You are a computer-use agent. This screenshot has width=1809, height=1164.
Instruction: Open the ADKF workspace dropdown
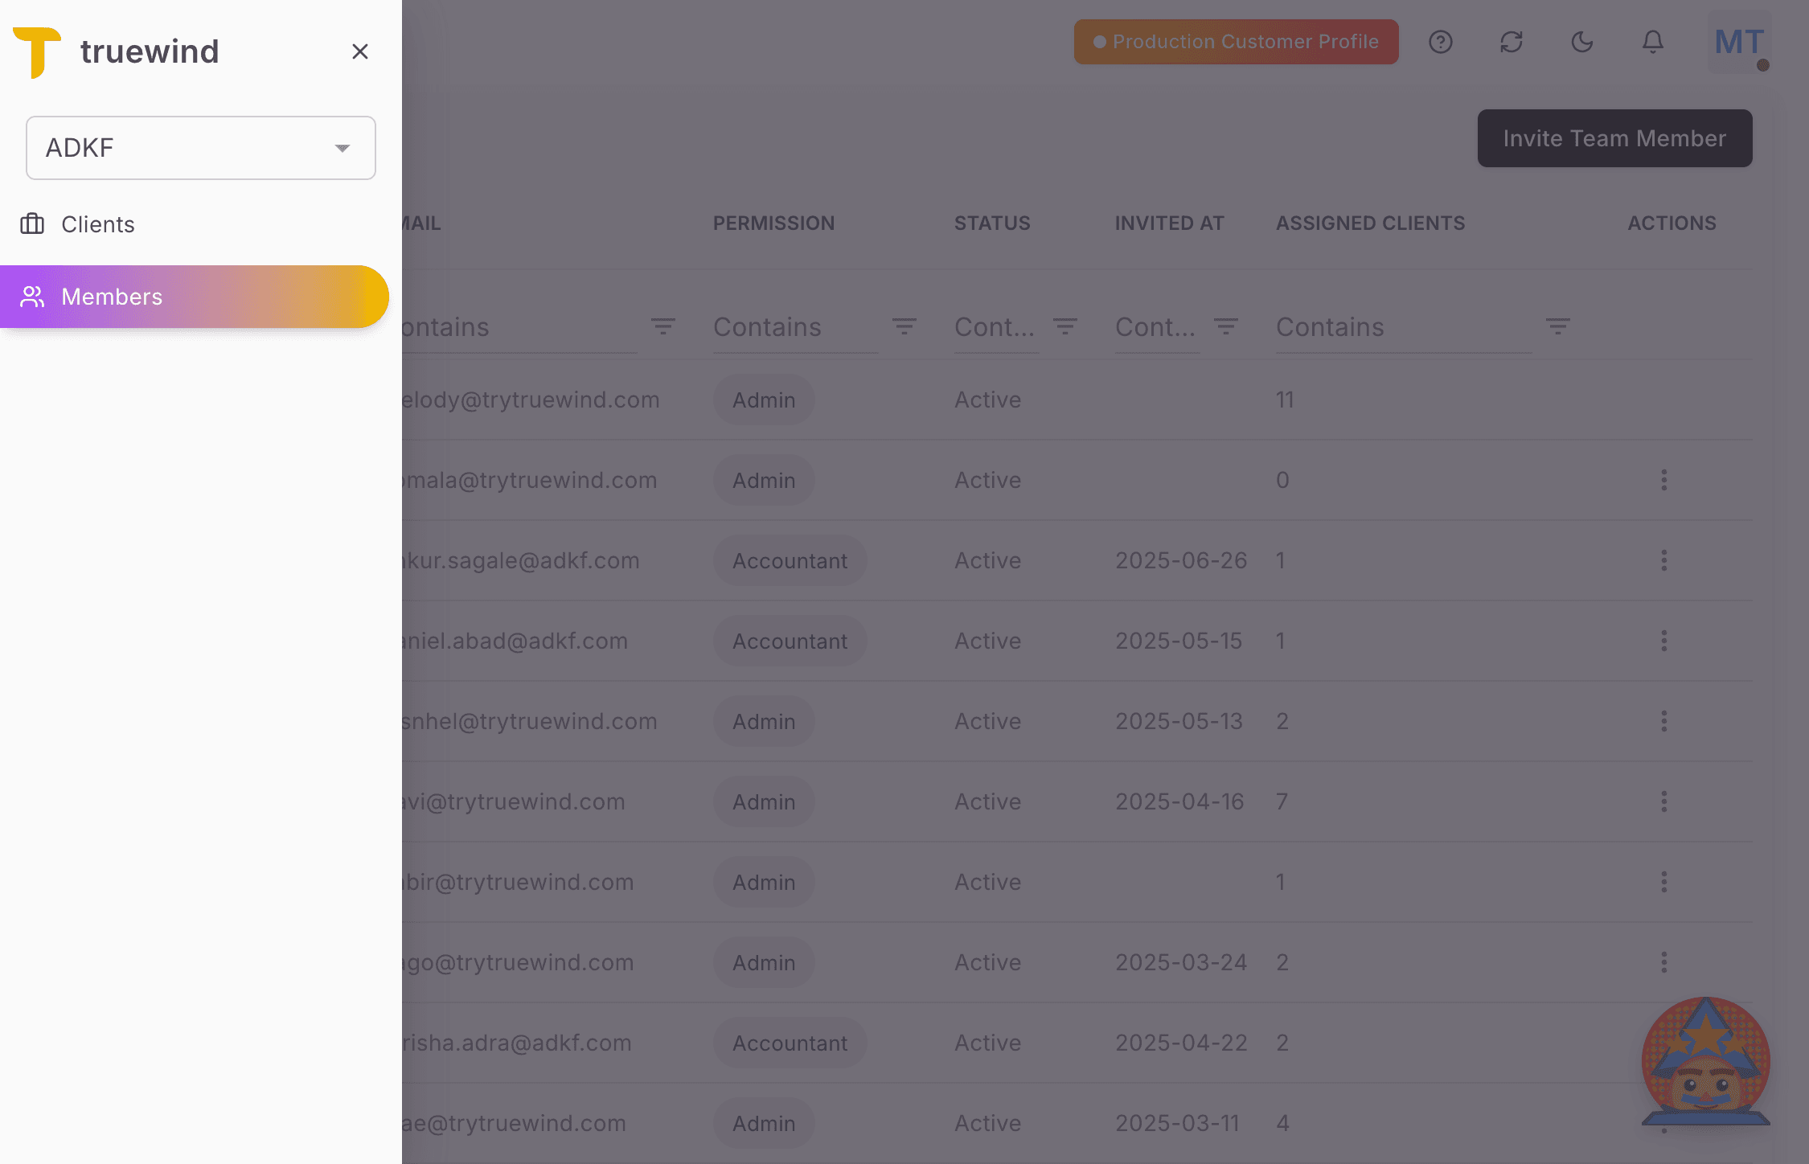tap(200, 148)
